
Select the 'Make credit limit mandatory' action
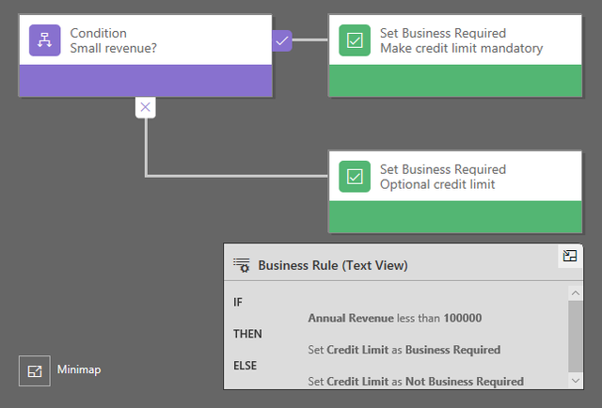click(461, 49)
